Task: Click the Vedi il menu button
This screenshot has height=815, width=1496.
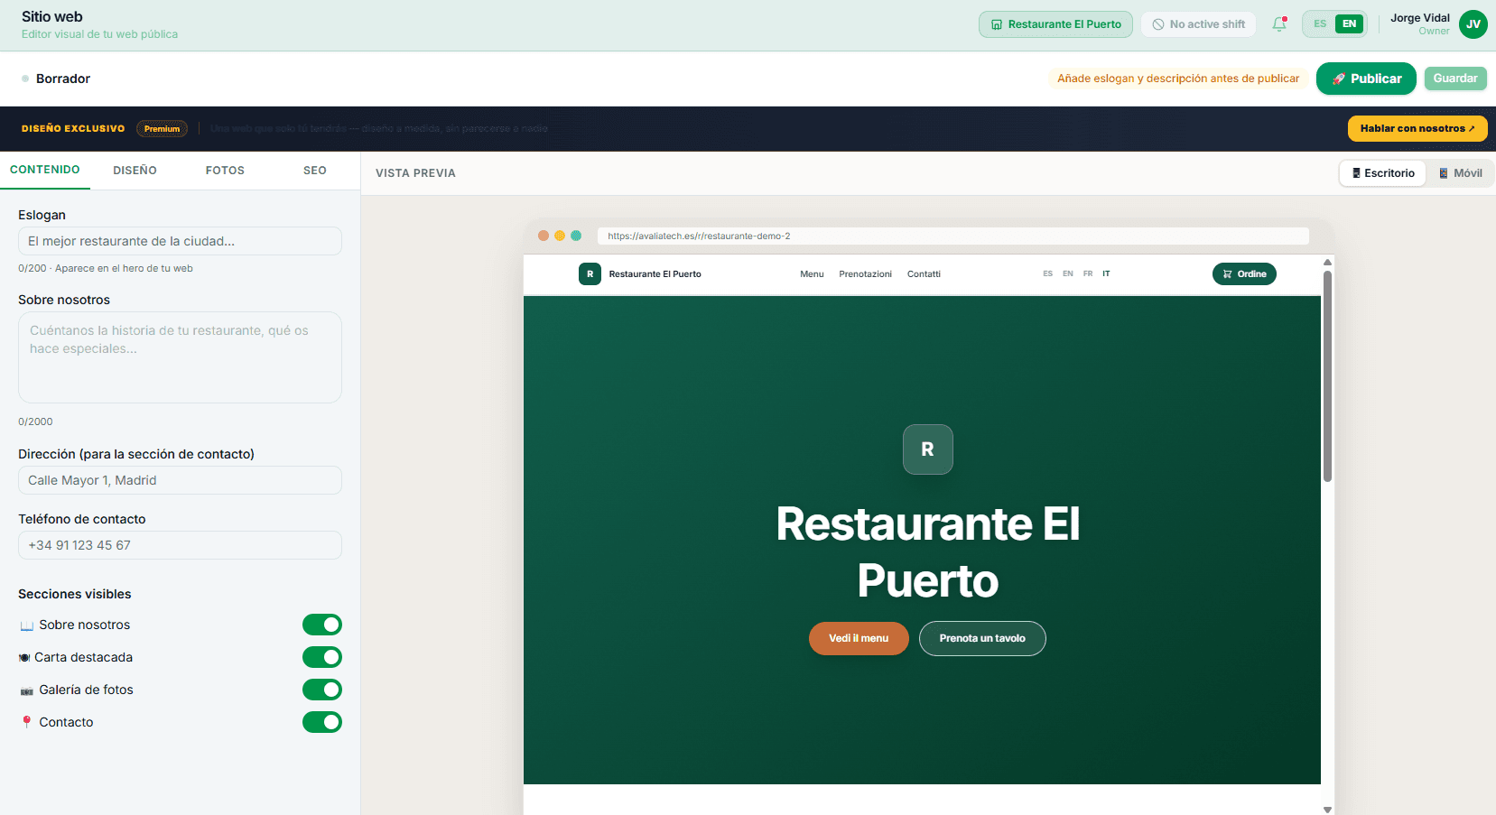Action: click(859, 638)
